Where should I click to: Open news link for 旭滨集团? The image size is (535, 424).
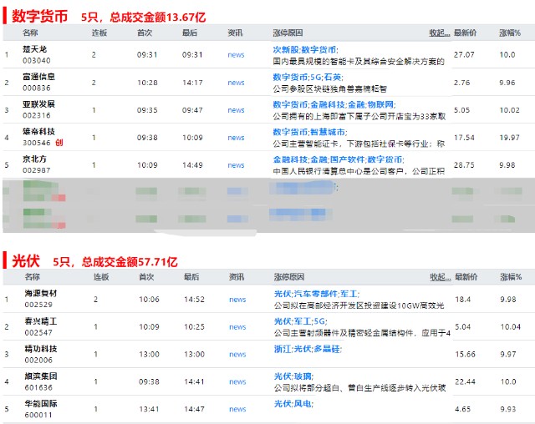(x=237, y=382)
